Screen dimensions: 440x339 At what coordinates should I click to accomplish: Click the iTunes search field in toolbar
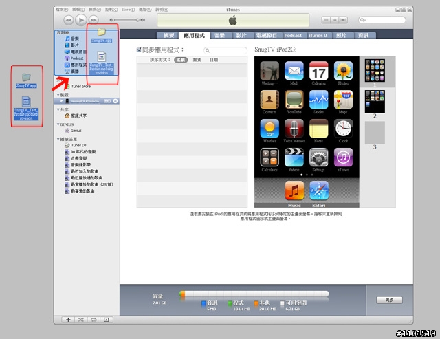(382, 20)
